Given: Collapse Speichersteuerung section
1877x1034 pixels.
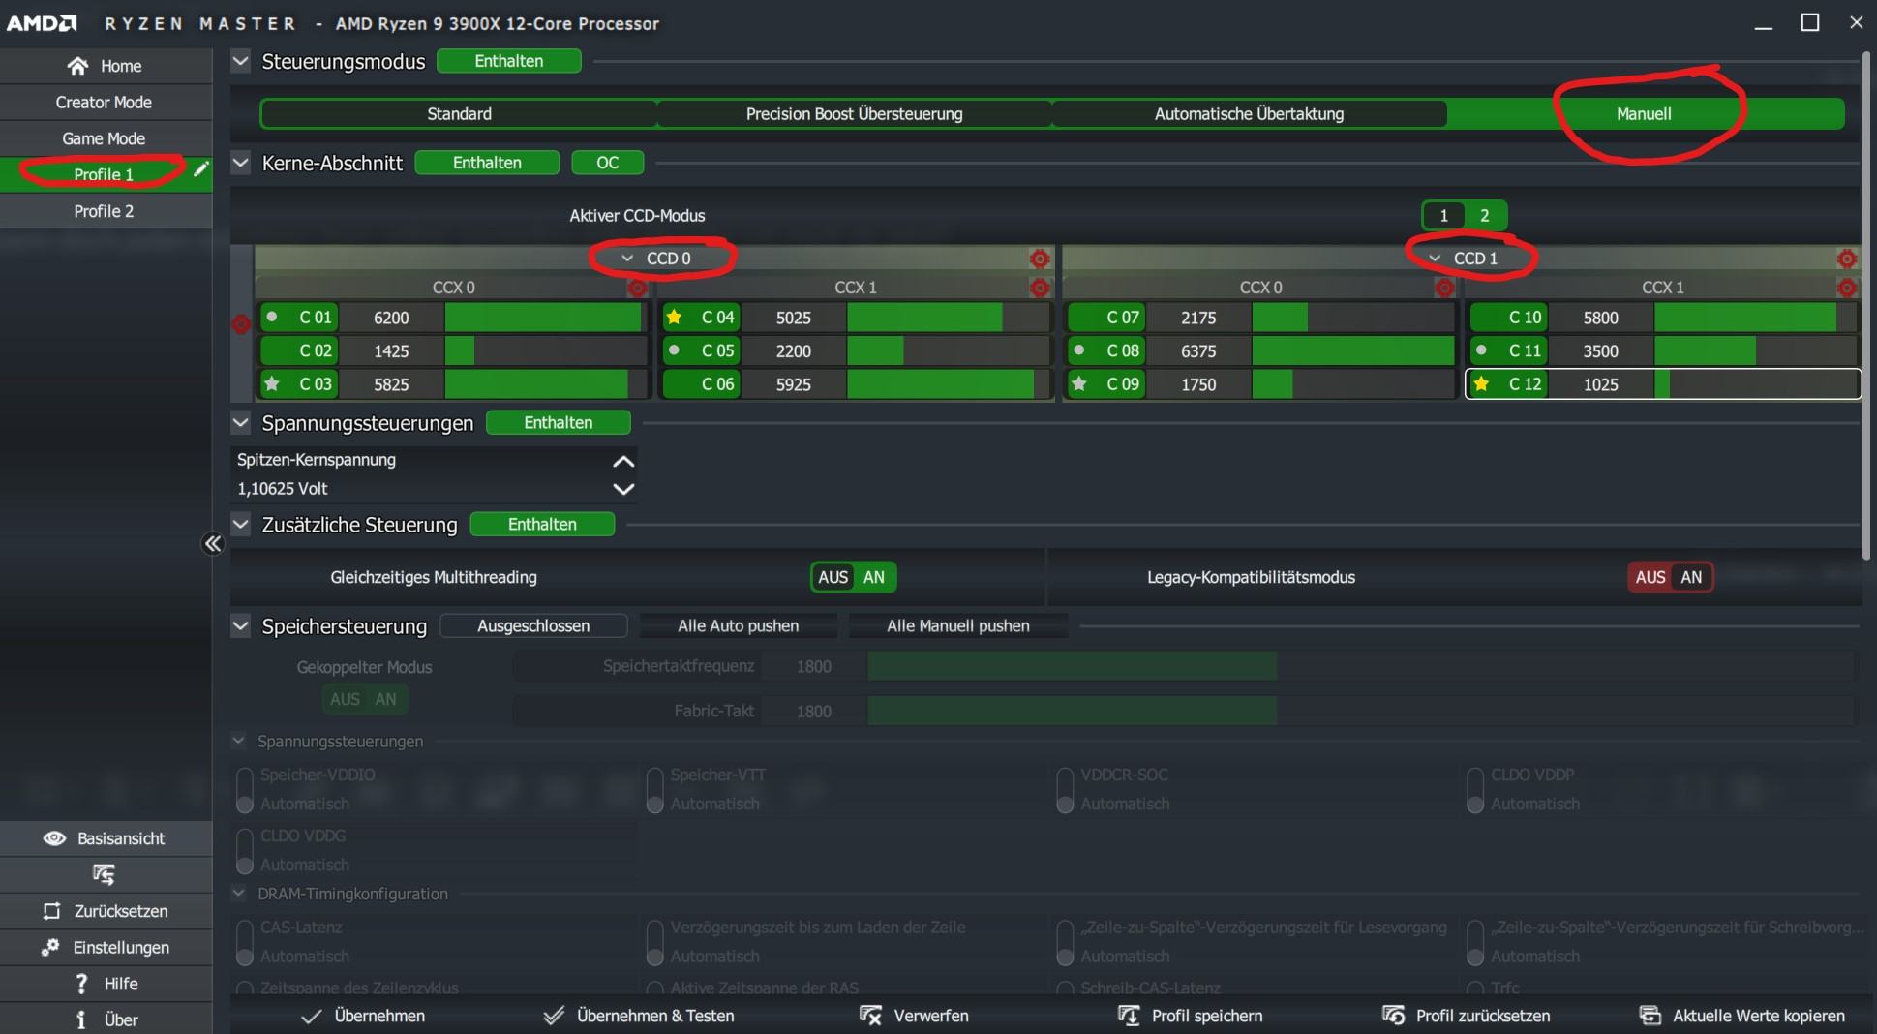Looking at the screenshot, I should click(x=240, y=626).
